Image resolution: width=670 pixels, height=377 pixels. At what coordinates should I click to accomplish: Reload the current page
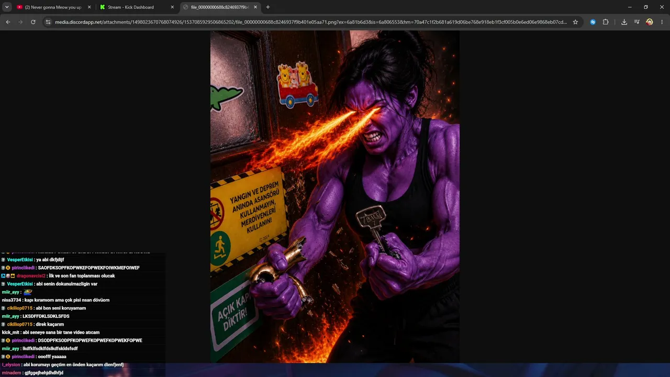pos(33,22)
